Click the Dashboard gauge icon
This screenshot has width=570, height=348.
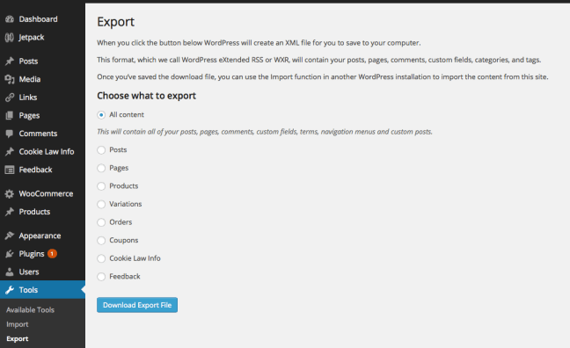10,19
